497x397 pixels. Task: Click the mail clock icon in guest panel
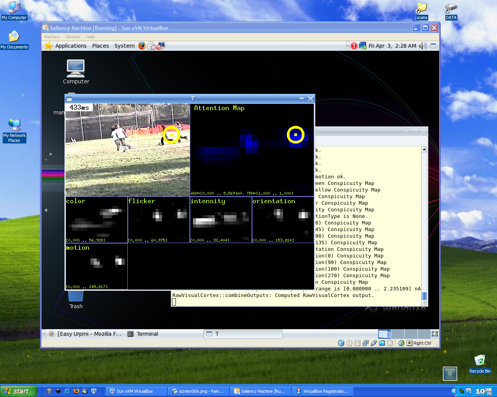152,46
